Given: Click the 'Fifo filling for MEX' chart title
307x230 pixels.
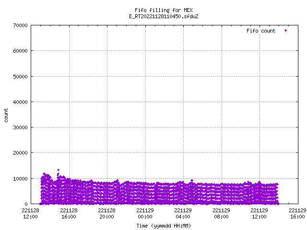Looking at the screenshot, I should 164,10.
